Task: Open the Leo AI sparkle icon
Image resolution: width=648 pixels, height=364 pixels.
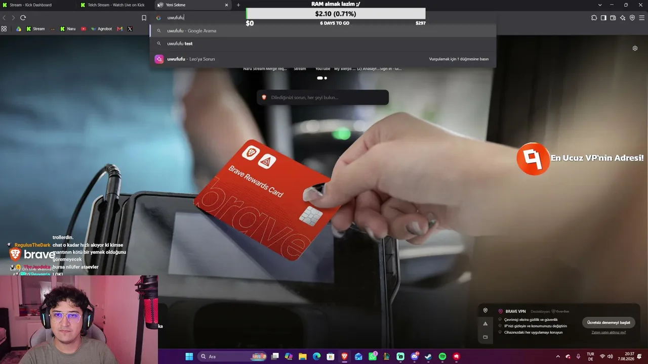Action: click(x=623, y=18)
